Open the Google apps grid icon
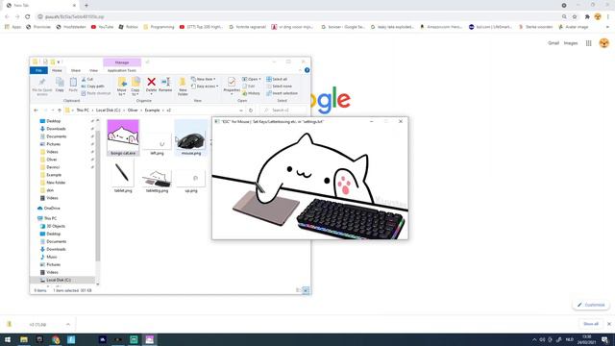The image size is (615, 346). click(589, 43)
